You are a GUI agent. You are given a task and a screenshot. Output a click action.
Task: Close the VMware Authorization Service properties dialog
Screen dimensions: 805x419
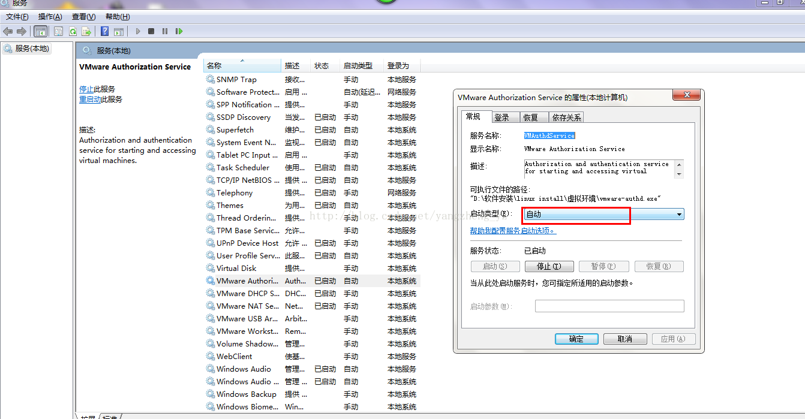[x=687, y=95]
